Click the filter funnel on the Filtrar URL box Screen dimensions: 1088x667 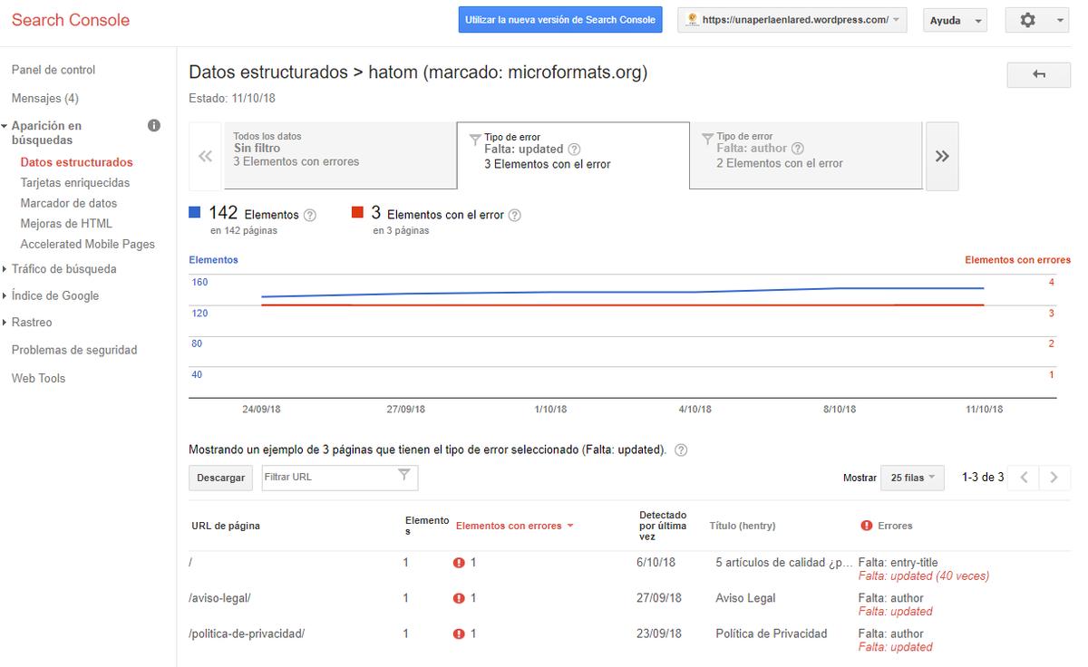pyautogui.click(x=406, y=477)
